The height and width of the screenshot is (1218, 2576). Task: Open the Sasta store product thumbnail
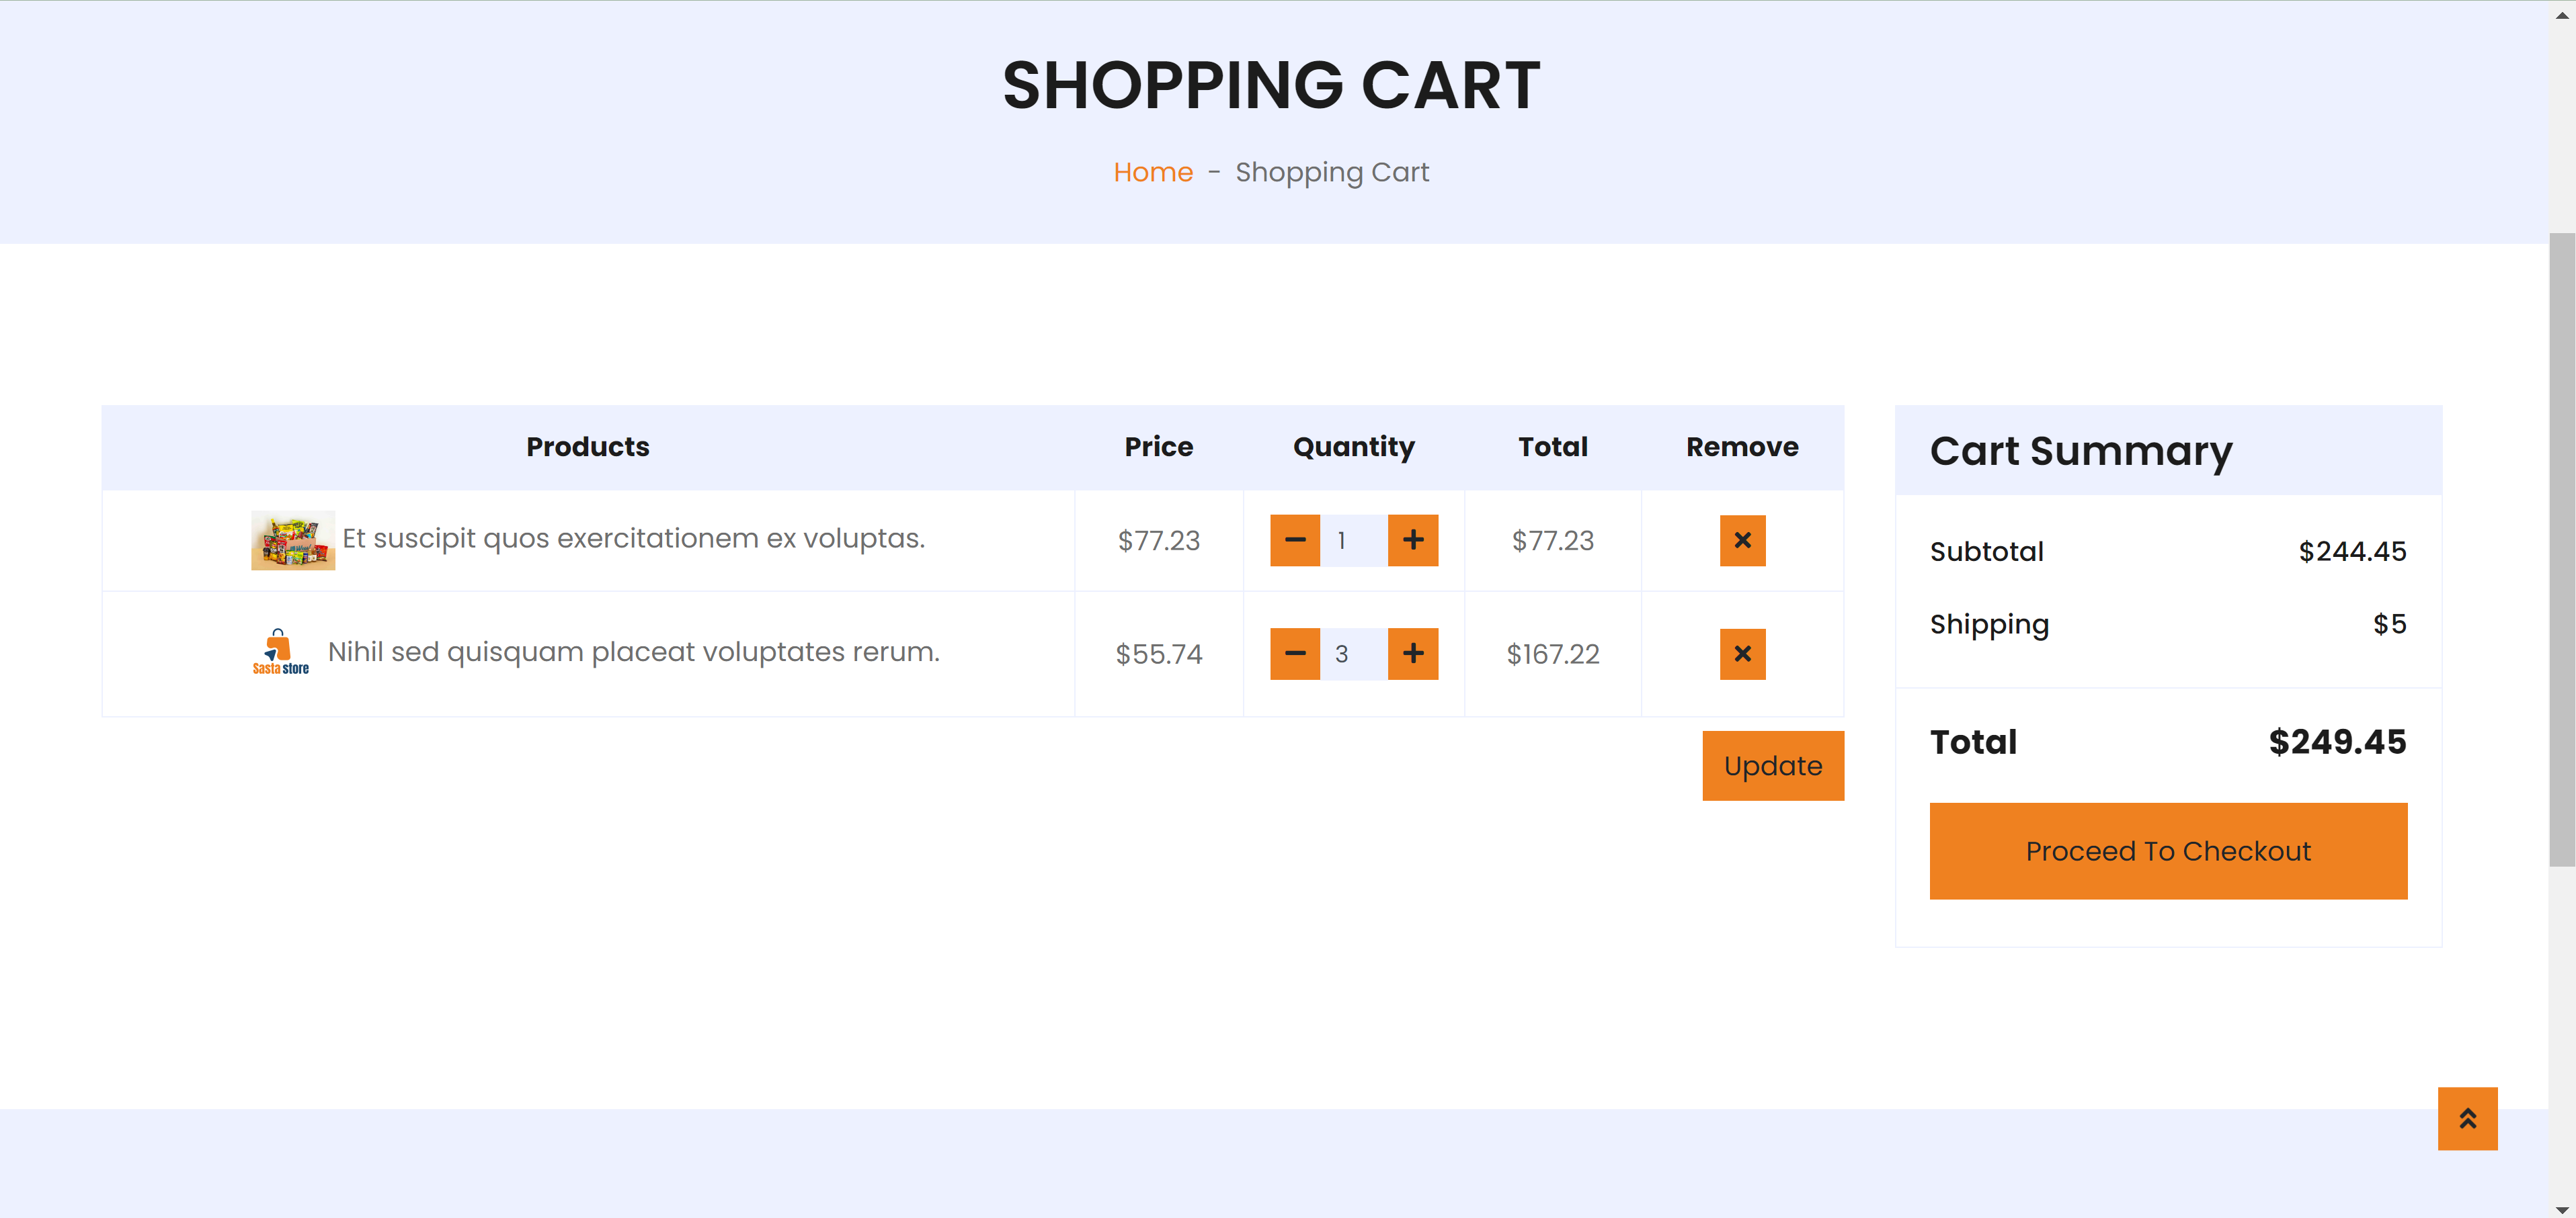coord(281,652)
